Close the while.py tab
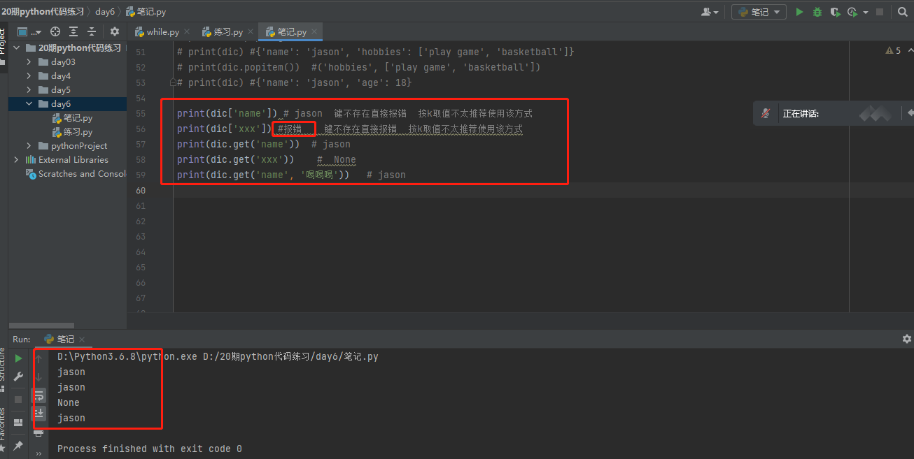This screenshot has width=914, height=459. 187,32
